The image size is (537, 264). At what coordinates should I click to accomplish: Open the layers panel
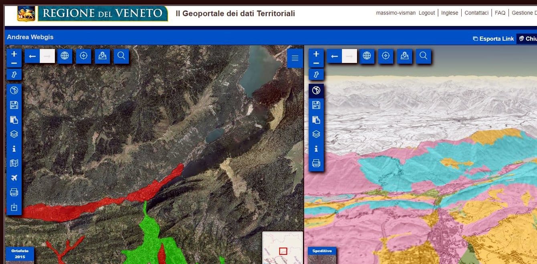coord(14,134)
